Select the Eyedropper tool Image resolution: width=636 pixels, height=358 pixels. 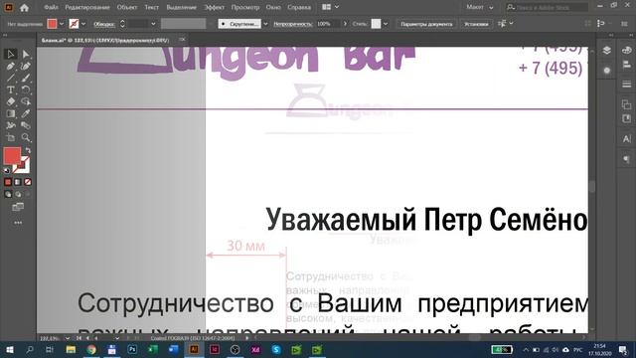pyautogui.click(x=26, y=114)
